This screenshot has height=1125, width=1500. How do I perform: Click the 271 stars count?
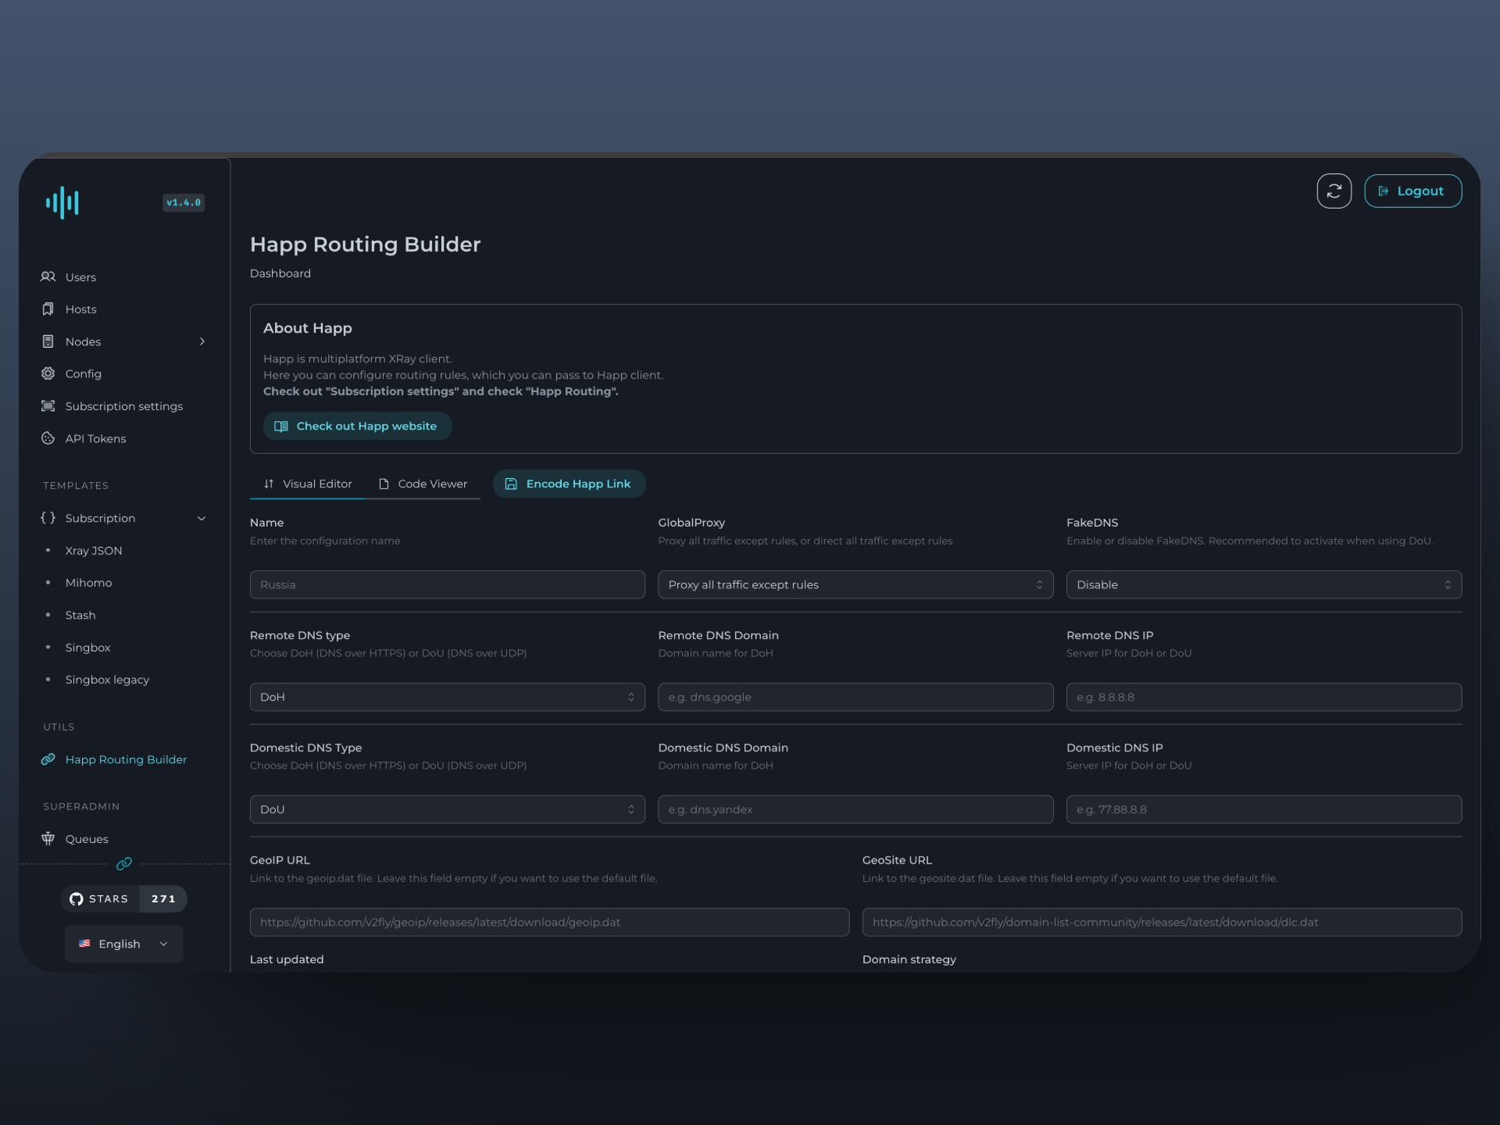point(163,899)
